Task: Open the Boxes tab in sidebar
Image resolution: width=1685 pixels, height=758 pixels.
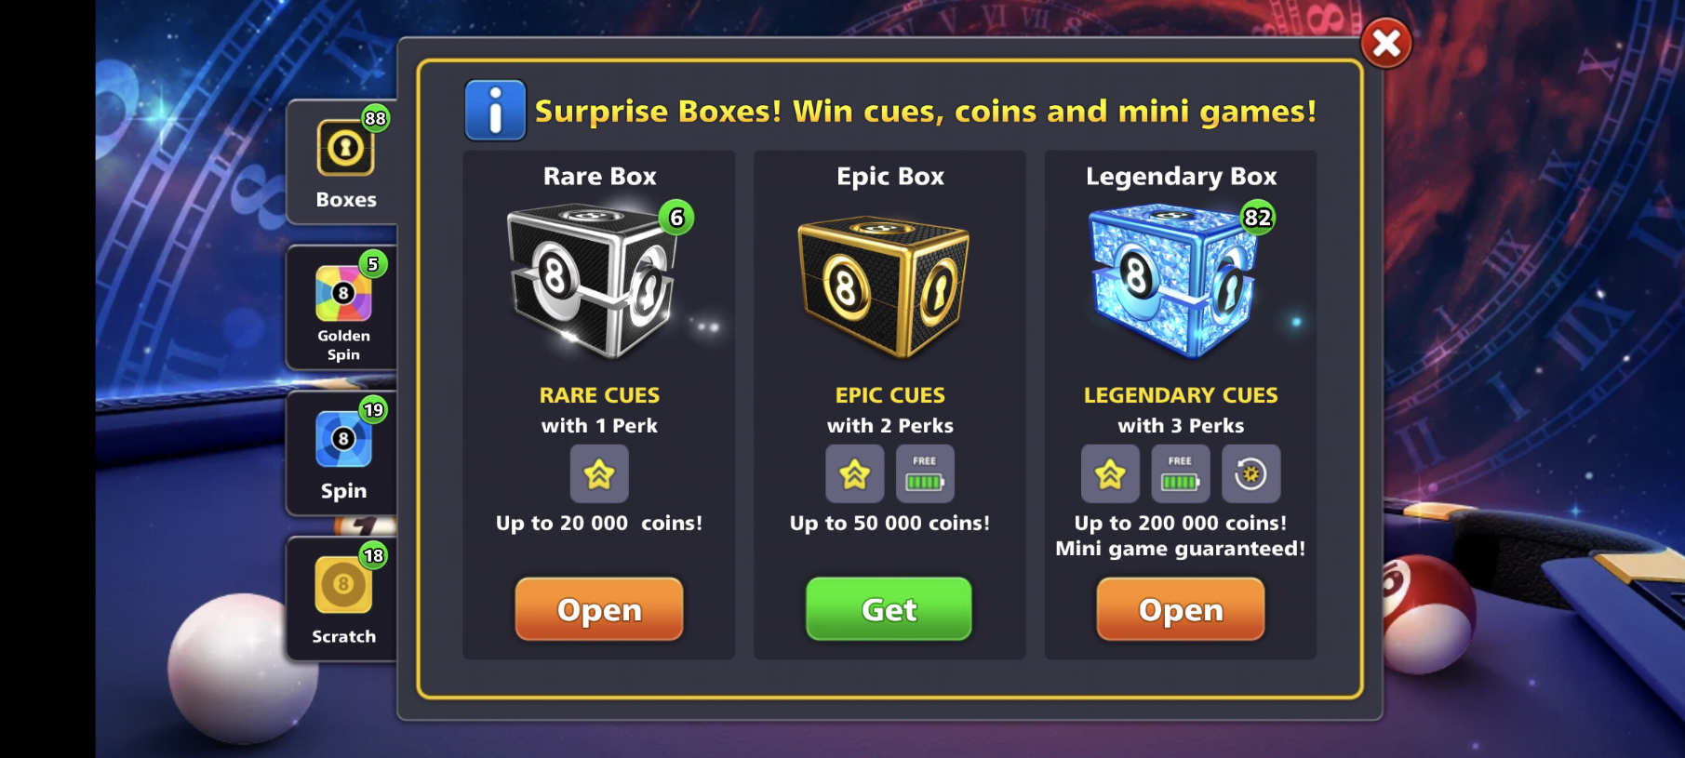Action: 343,162
